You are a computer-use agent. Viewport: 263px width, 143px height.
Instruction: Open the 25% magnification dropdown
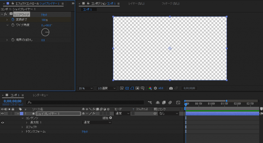pyautogui.click(x=86, y=88)
